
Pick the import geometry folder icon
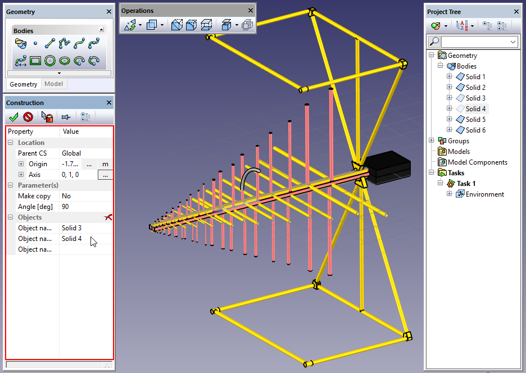(x=20, y=43)
